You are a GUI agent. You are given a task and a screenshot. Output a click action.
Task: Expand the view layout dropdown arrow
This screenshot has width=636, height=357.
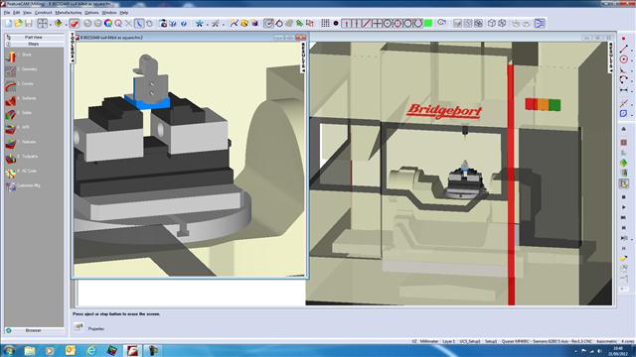click(51, 24)
